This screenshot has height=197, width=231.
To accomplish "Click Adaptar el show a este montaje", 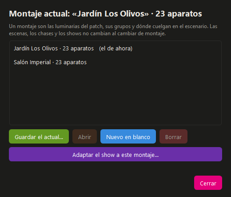I will (x=115, y=154).
